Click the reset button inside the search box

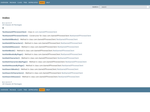click(148, 7)
